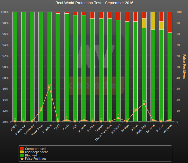Select the F-Secure x-axis label
The image size is (188, 163).
tap(47, 129)
